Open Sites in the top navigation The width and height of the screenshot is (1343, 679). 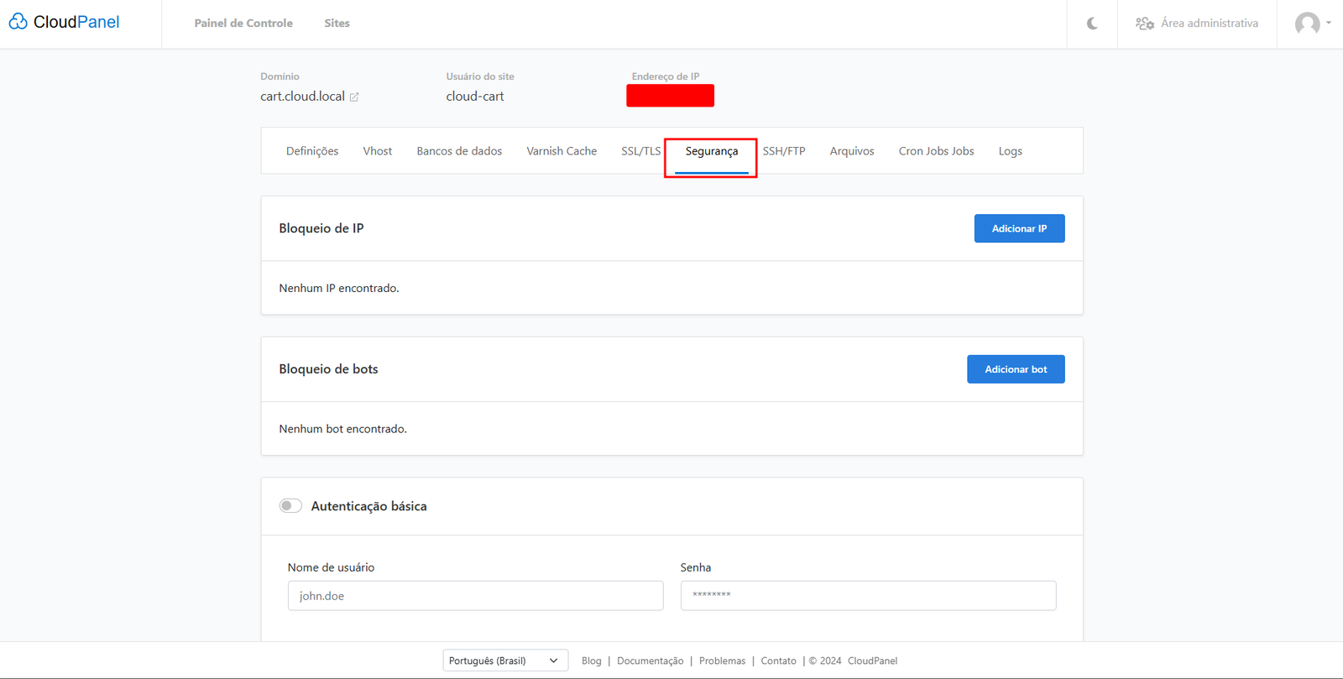pyautogui.click(x=337, y=24)
